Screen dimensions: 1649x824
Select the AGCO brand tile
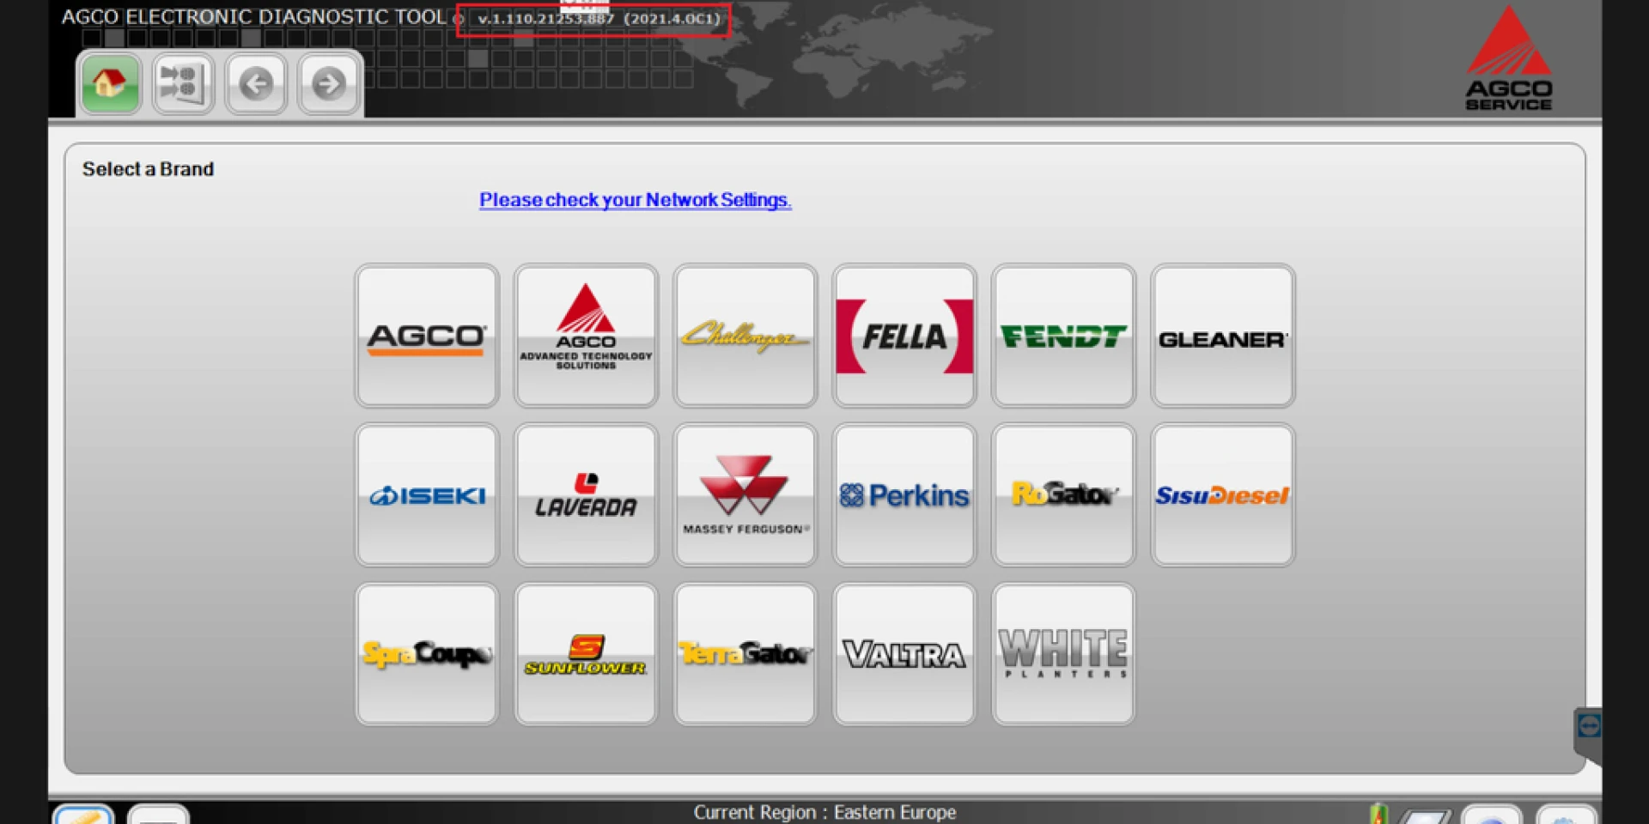pyautogui.click(x=427, y=336)
